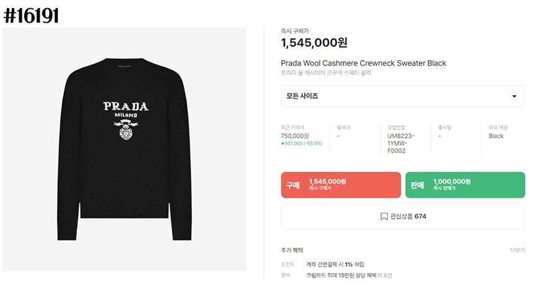This screenshot has width=534, height=302.
Task: Click product title Prada Wool Cashmere Crewneck Sweater
Action: point(363,63)
